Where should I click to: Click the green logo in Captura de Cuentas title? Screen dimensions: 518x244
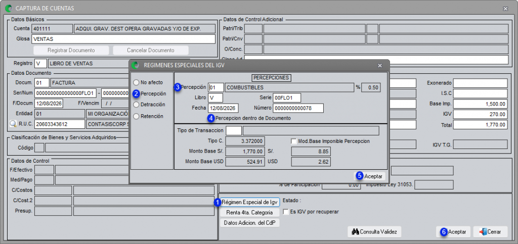[9, 8]
